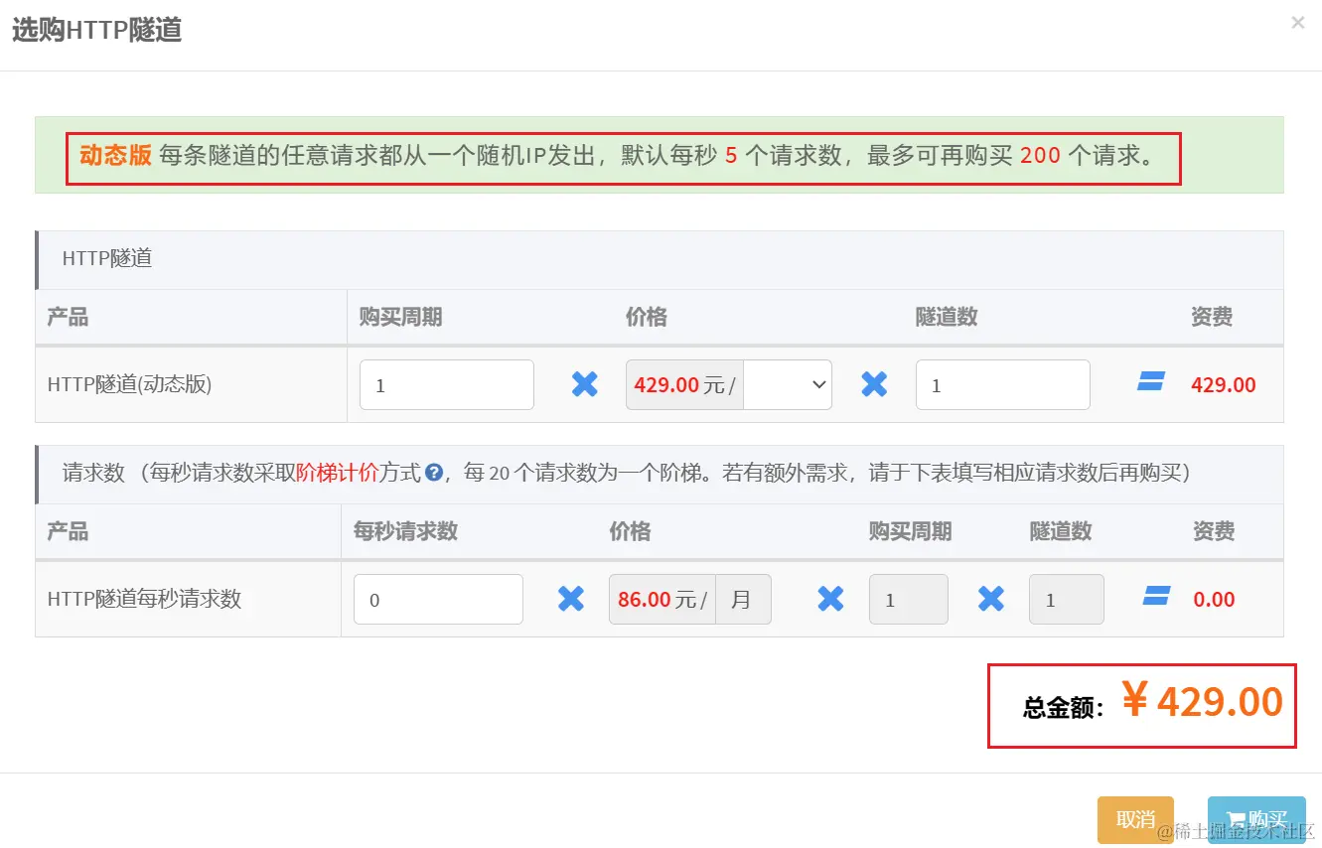The image size is (1322, 848).
Task: Click the multiply icon after 86.00元/月 price
Action: point(830,598)
